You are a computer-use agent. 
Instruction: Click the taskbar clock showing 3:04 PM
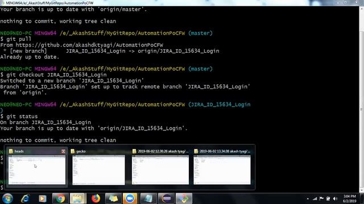[349, 199]
